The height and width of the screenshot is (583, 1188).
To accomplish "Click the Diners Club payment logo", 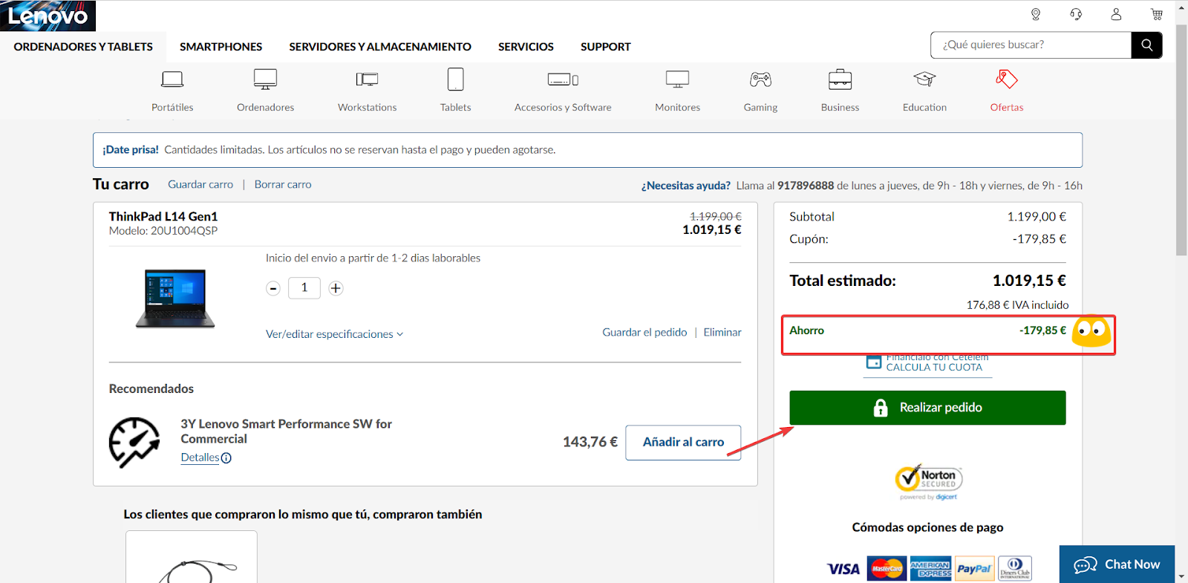I will pos(1015,569).
